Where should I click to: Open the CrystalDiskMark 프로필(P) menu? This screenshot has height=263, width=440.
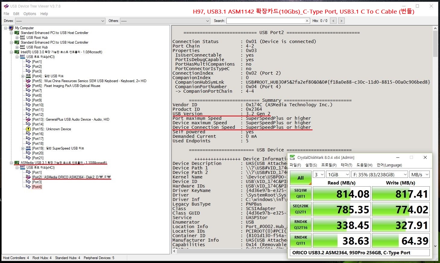click(x=329, y=165)
